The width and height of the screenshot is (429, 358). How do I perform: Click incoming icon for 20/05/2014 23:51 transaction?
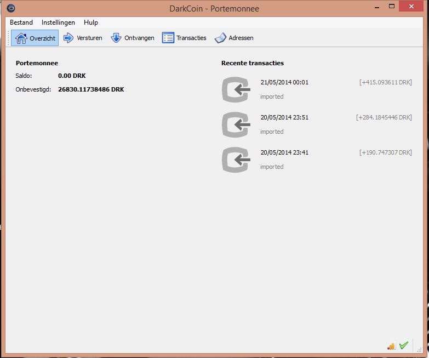(236, 124)
